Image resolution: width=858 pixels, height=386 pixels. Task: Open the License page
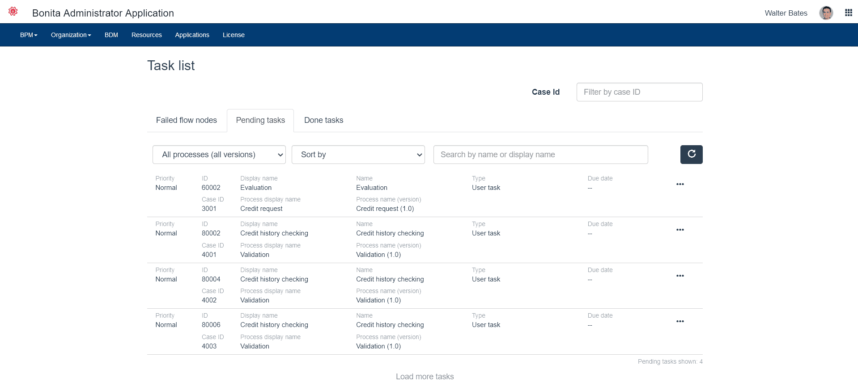coord(234,35)
